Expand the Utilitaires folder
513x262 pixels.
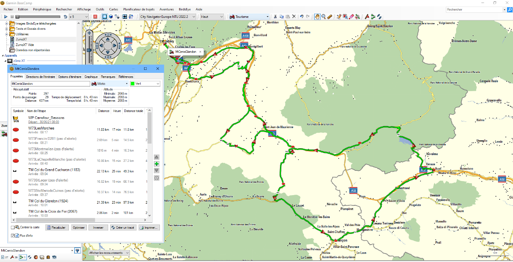coord(6,34)
